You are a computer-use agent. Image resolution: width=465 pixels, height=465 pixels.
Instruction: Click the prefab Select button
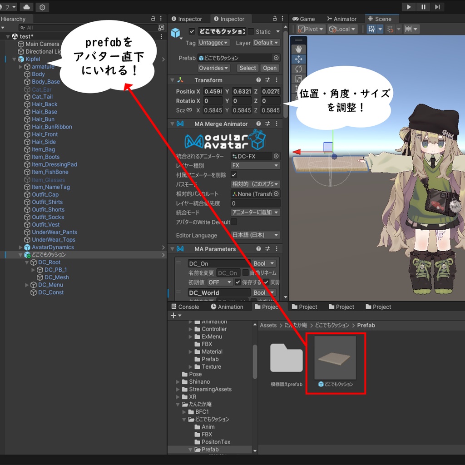tap(247, 68)
